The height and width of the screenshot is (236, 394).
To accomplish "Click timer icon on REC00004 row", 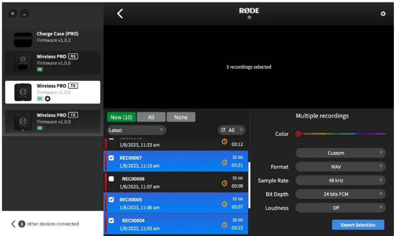I will (x=225, y=225).
